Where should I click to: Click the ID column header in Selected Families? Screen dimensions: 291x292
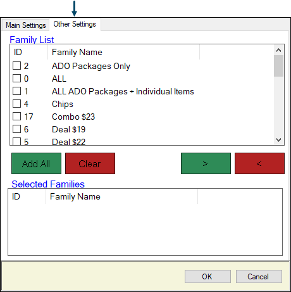[x=27, y=196]
